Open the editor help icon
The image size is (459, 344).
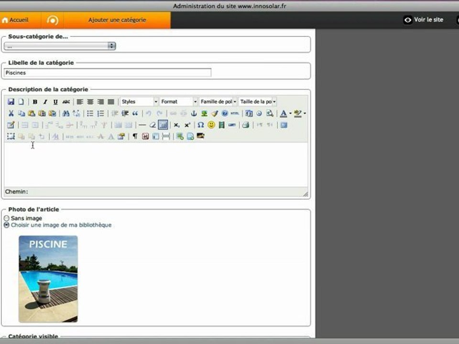225,113
